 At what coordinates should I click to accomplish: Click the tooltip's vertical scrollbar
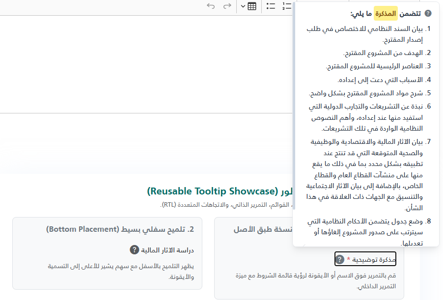click(x=294, y=106)
